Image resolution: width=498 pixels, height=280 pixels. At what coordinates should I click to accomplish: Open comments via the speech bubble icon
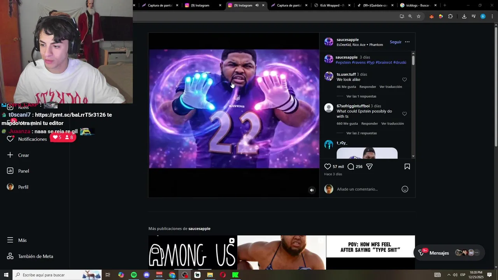[x=351, y=166]
